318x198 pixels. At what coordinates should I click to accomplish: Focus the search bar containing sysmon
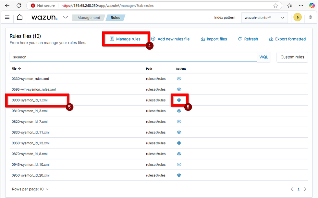click(133, 57)
